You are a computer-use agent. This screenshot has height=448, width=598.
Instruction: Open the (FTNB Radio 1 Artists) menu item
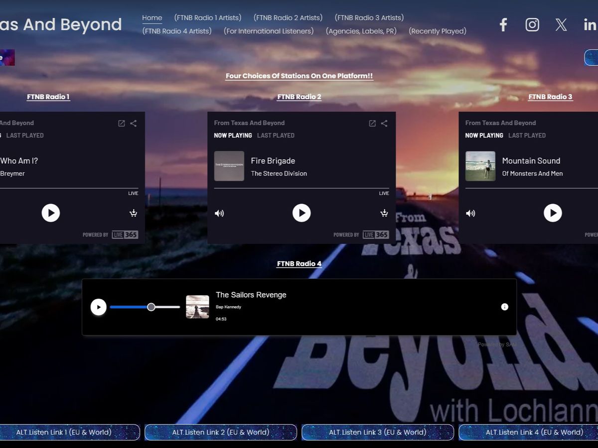click(x=208, y=18)
